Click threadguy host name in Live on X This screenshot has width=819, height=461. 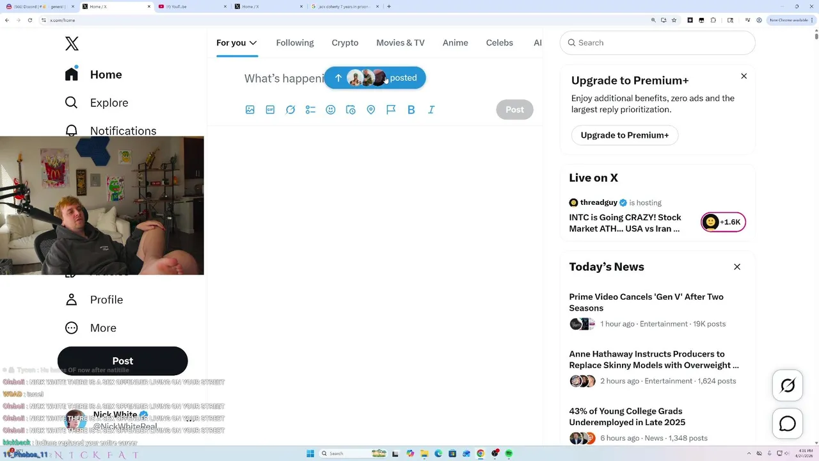[599, 202]
